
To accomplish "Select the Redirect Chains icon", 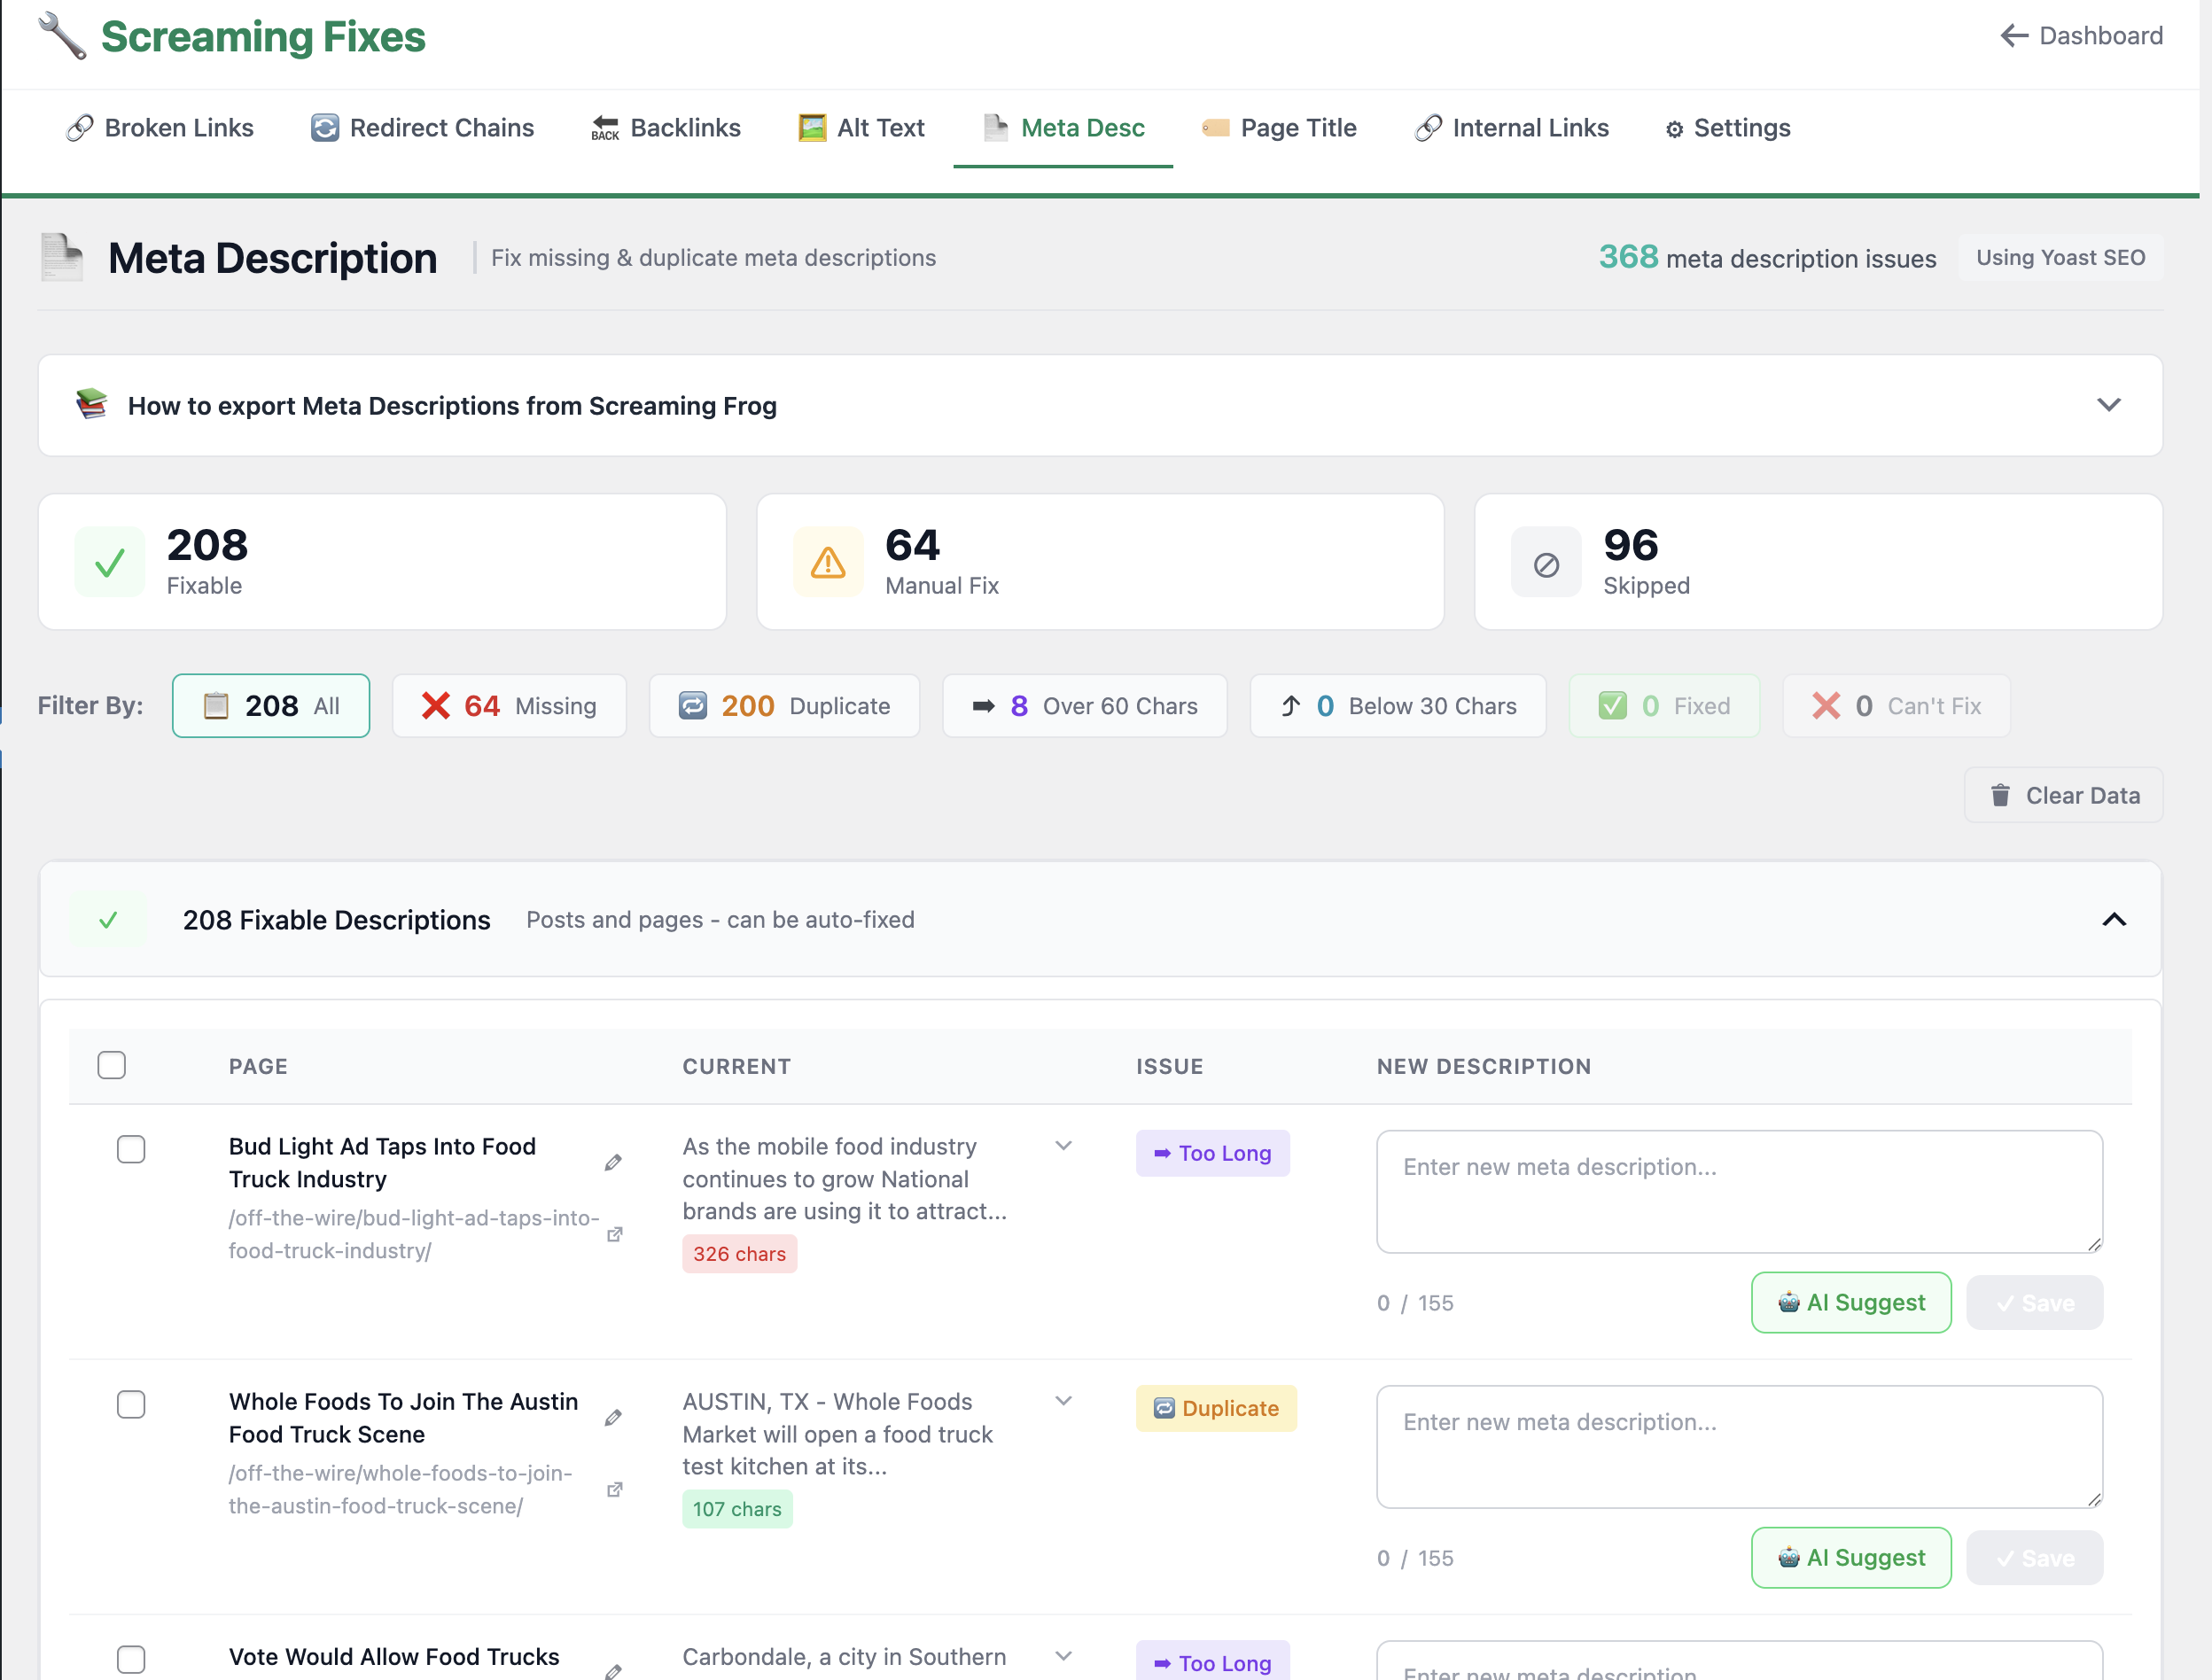I will 324,128.
